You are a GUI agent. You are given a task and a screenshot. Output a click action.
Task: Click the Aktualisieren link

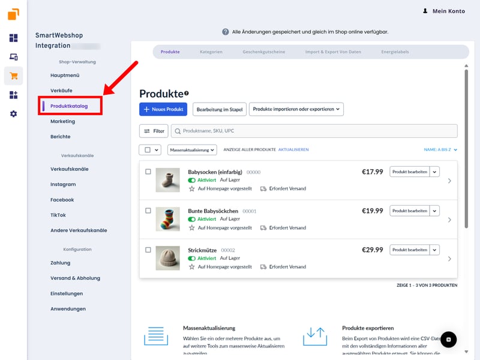[293, 149]
